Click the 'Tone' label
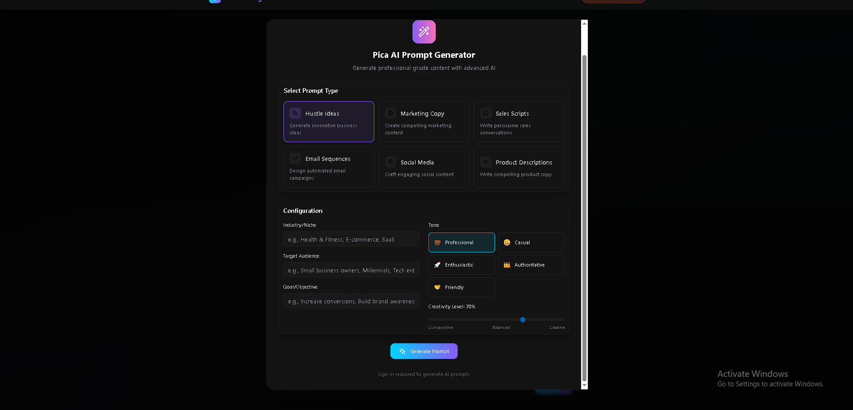Screen dimensions: 853x410 tap(434, 225)
